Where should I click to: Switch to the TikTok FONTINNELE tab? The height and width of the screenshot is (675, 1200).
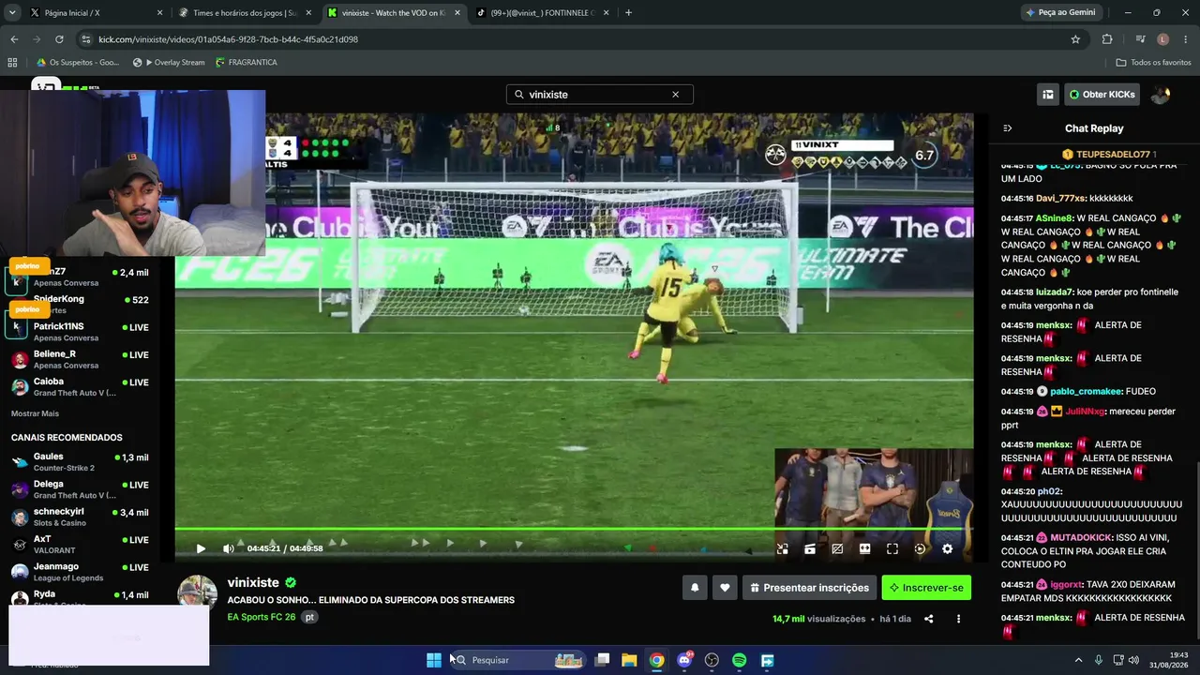coord(544,13)
